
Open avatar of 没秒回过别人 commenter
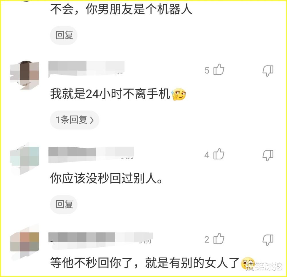click(x=25, y=159)
